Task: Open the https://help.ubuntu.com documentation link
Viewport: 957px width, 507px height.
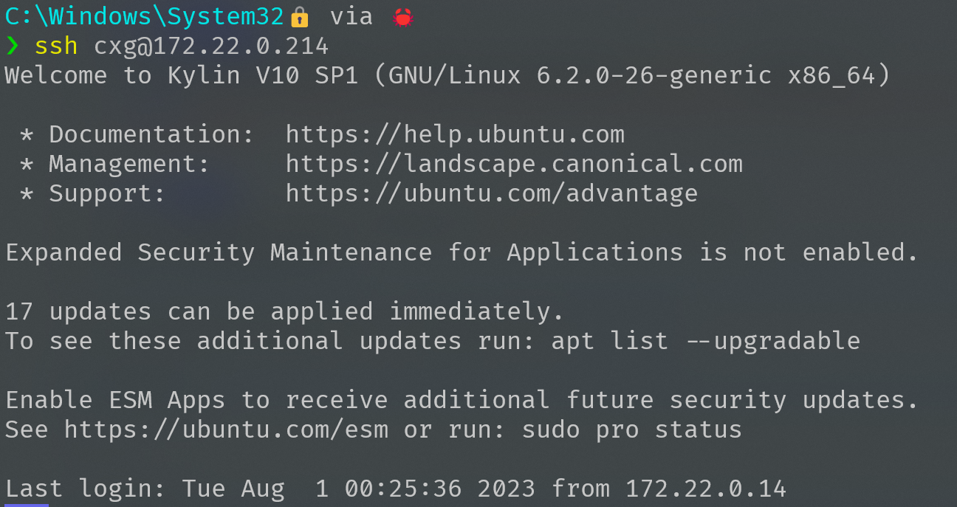Action: 455,134
